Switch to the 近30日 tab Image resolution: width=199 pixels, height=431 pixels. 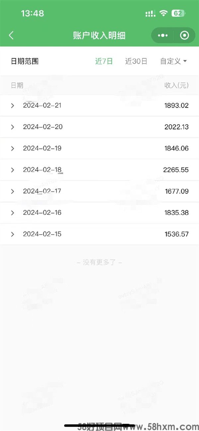pyautogui.click(x=136, y=61)
